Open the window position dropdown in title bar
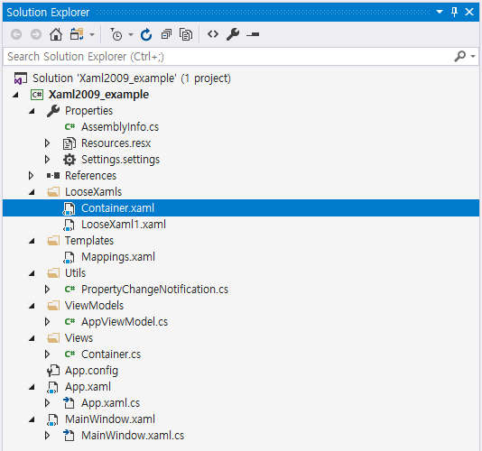The width and height of the screenshot is (482, 451). tap(440, 12)
